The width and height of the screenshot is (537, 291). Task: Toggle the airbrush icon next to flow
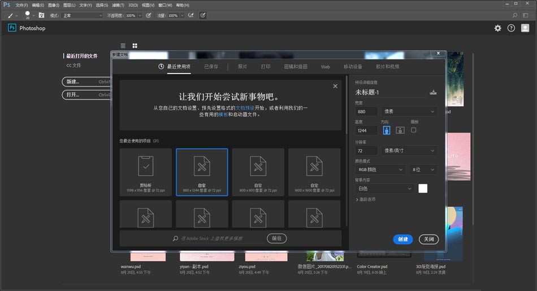(x=191, y=15)
